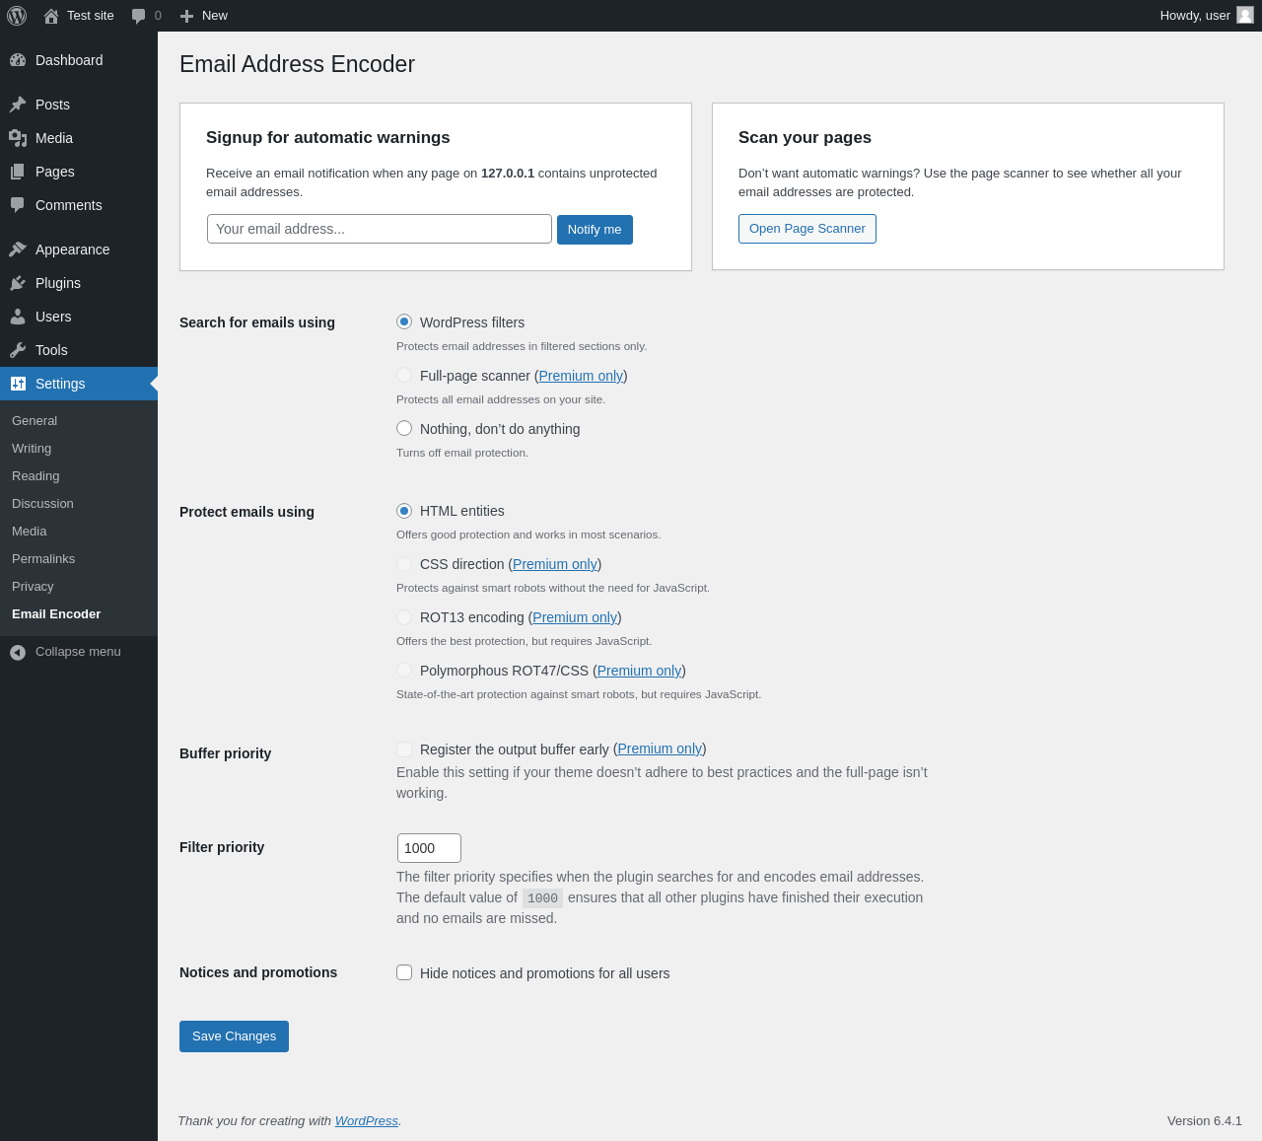Open the Howdy, user account menu
Image resolution: width=1262 pixels, height=1141 pixels.
click(x=1206, y=16)
